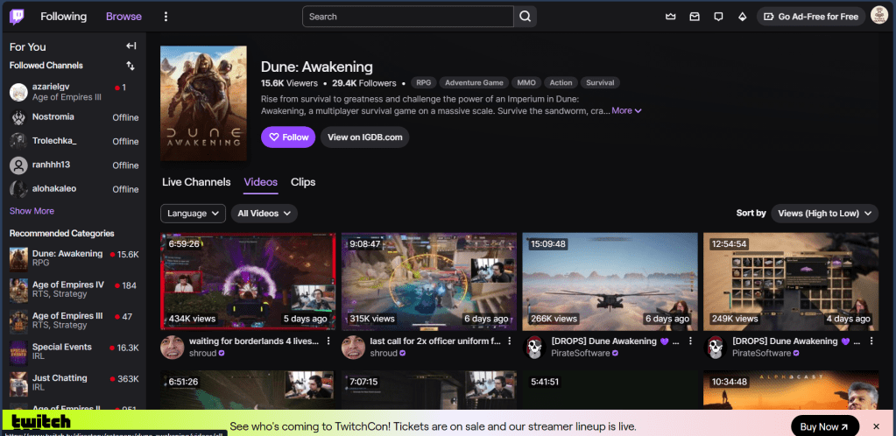Open options for 'last call for 2x officer' video
Viewport: 896px width, 436px height.
[510, 341]
